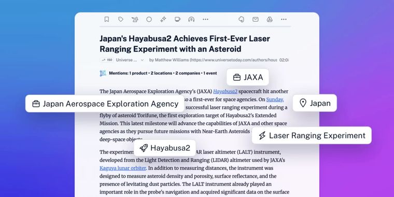Click the lightning bolt icon on Laser Ranging chip
394x197 pixels.
tap(262, 136)
